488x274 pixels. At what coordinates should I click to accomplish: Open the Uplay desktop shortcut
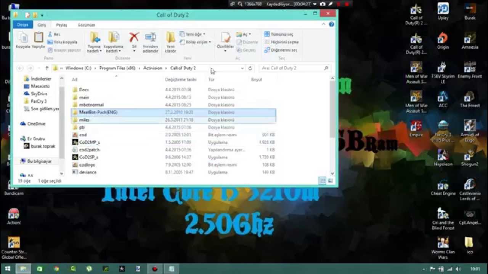tap(443, 12)
